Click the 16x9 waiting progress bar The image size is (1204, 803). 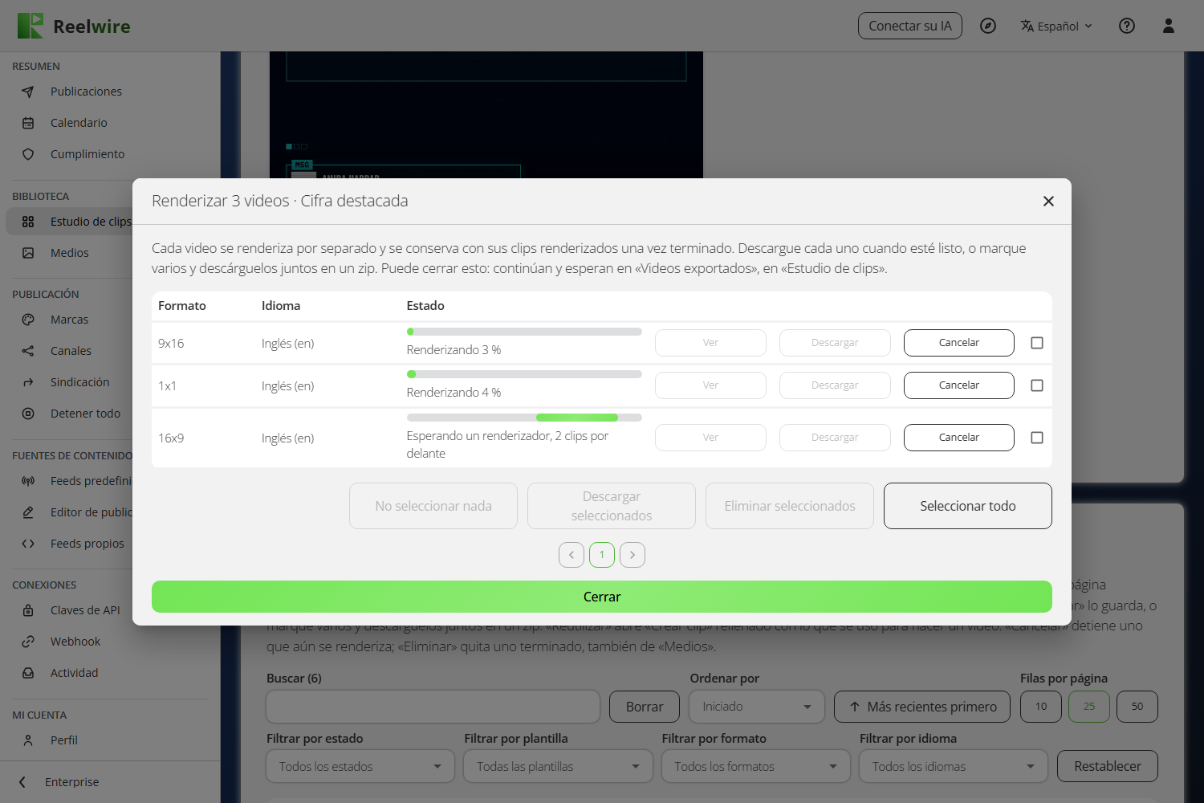click(x=524, y=418)
